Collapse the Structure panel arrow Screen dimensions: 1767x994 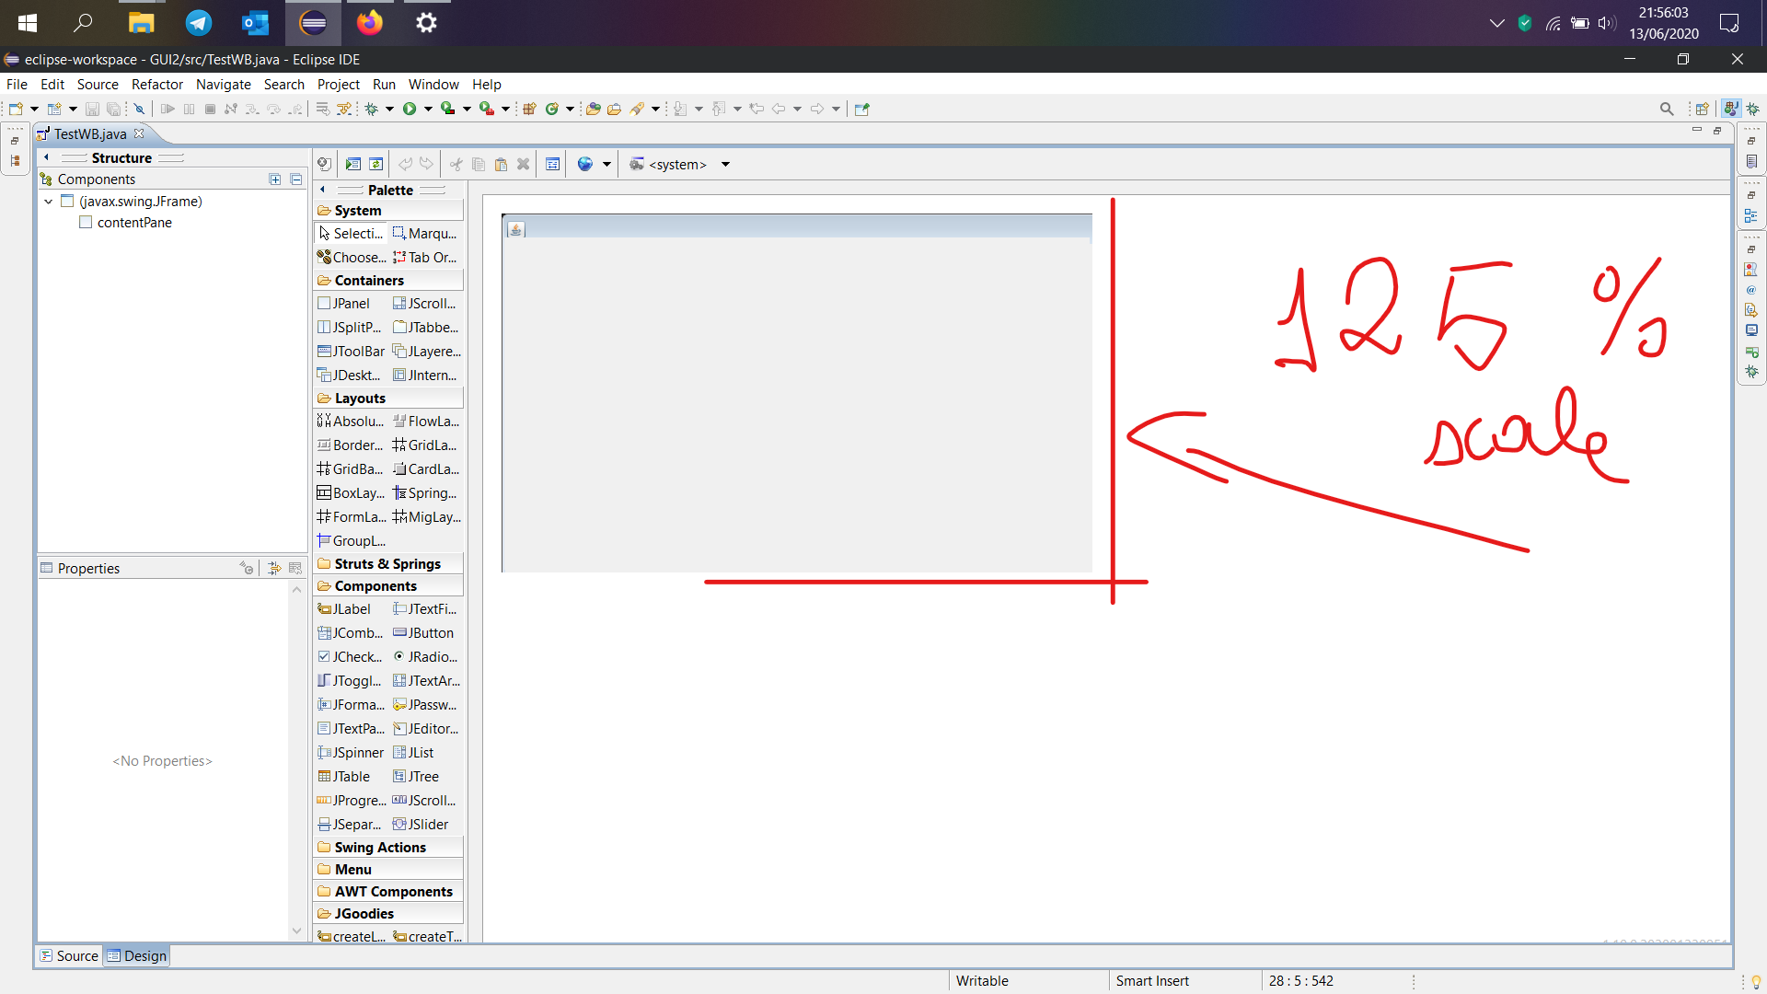click(47, 157)
